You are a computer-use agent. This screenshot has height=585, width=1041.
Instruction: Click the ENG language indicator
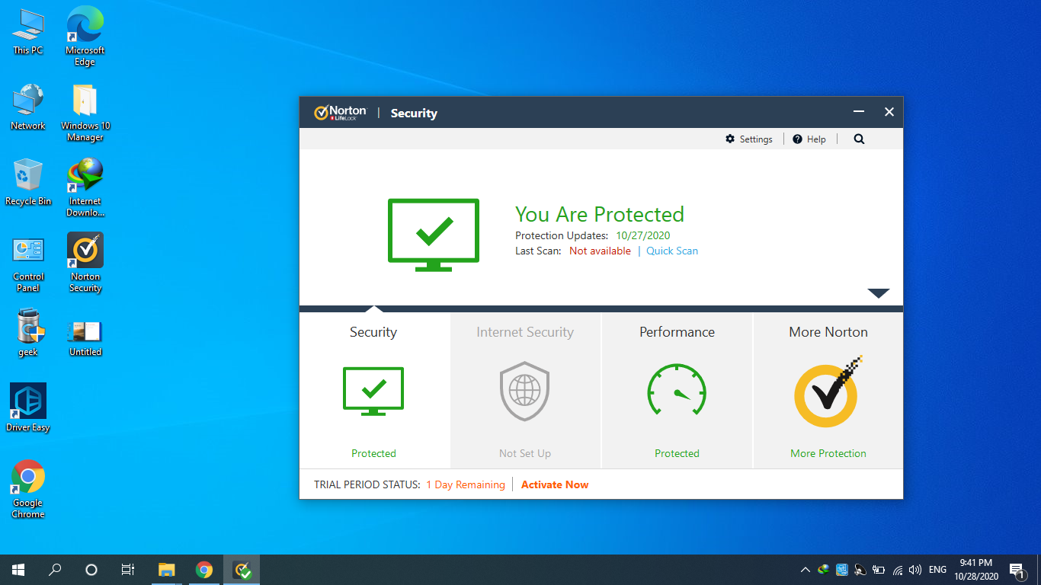[x=938, y=570]
